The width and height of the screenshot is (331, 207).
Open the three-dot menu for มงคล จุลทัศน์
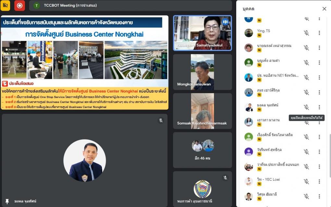[x=319, y=107]
